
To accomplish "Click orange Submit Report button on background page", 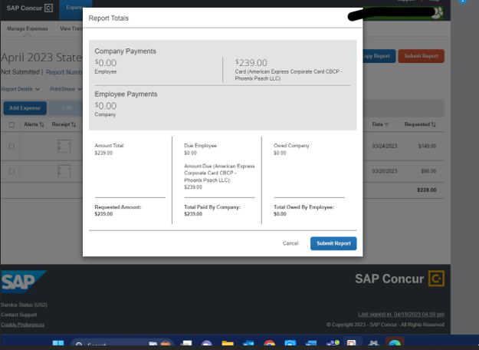I will 421,56.
